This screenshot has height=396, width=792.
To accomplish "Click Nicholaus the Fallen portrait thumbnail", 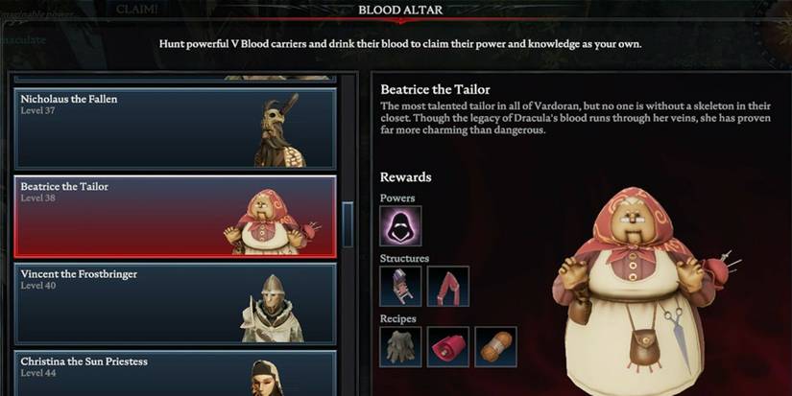I will [279, 130].
